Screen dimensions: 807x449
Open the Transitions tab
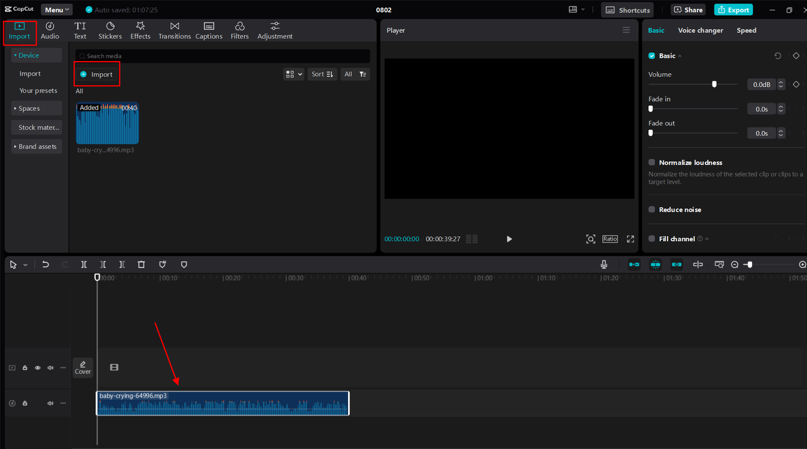(175, 31)
